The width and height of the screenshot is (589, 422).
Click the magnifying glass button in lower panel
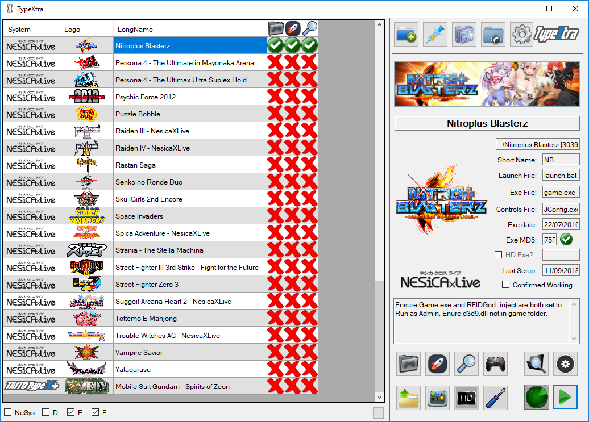coord(466,363)
